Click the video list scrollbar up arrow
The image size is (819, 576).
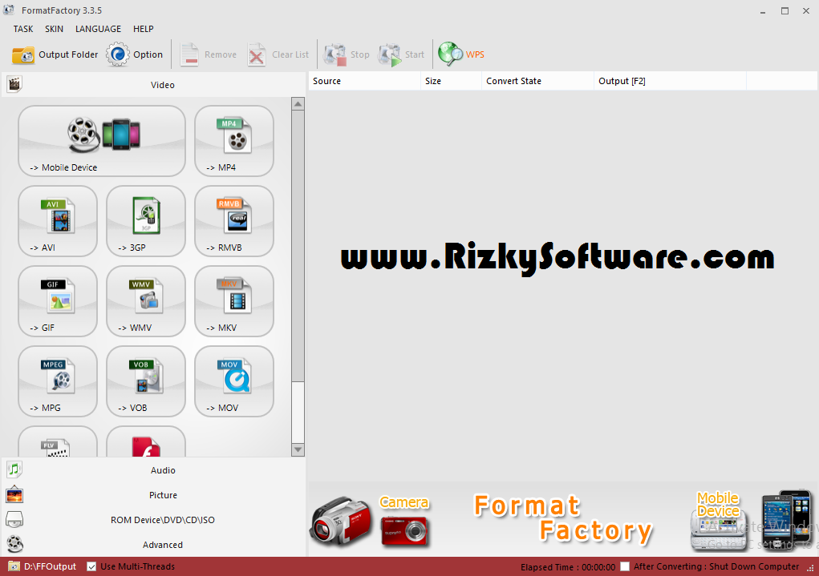tap(298, 104)
